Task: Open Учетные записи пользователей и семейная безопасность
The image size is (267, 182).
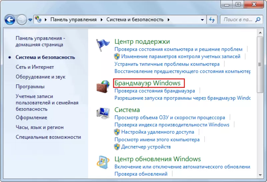Action: point(47,103)
